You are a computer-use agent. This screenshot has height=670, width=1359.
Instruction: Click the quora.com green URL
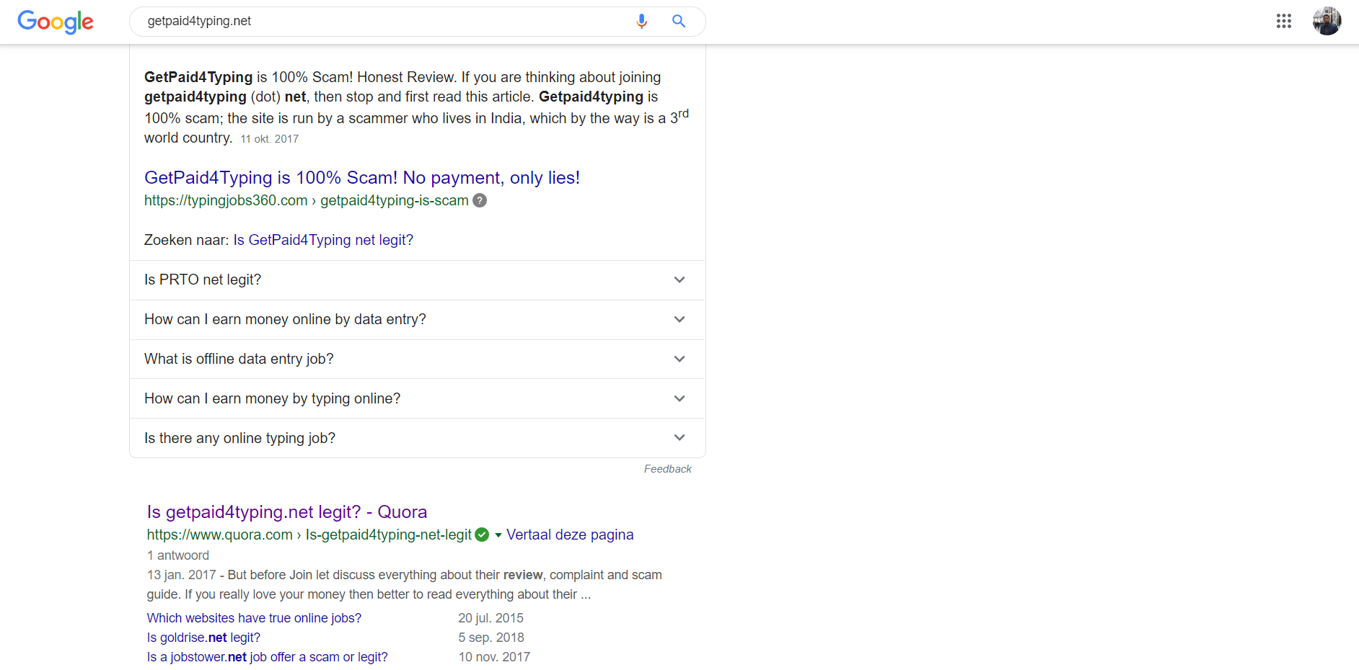[x=309, y=535]
